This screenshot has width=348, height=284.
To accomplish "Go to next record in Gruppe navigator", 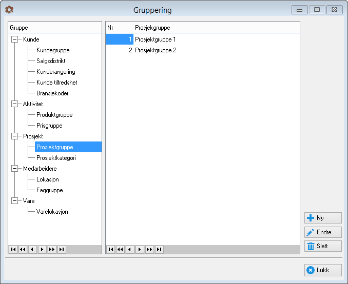I will pyautogui.click(x=42, y=250).
